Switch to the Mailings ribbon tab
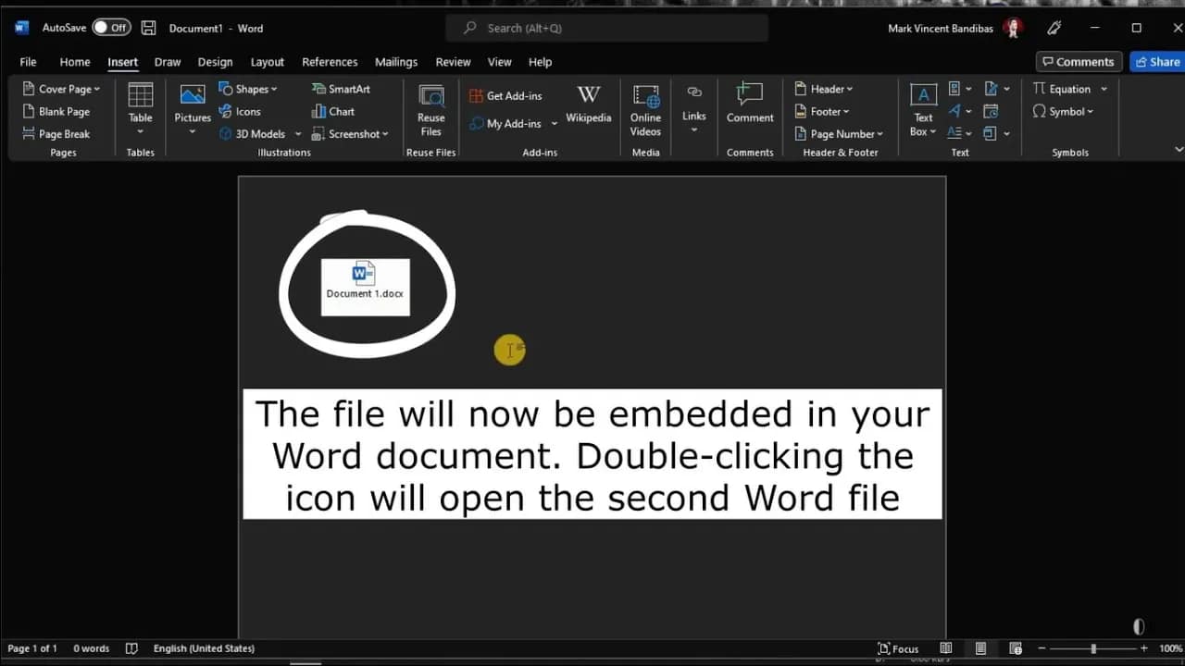 [x=396, y=62]
